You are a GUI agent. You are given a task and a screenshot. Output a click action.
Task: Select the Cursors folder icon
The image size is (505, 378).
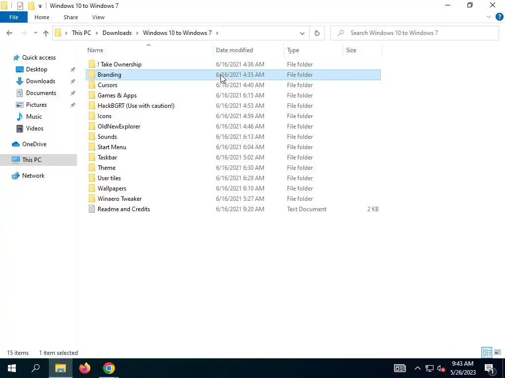point(92,85)
